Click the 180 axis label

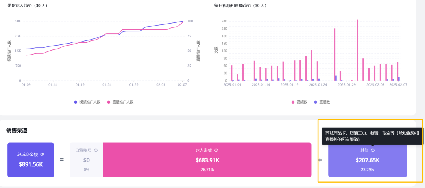(x=224, y=36)
